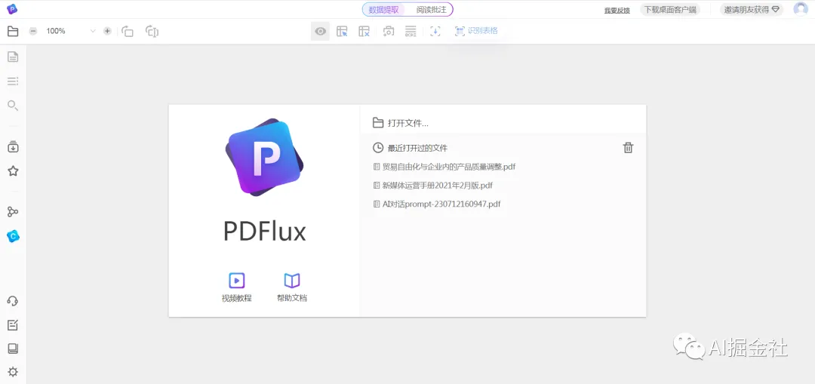Clear recent files with trash icon
Image resolution: width=815 pixels, height=384 pixels.
pyautogui.click(x=629, y=148)
